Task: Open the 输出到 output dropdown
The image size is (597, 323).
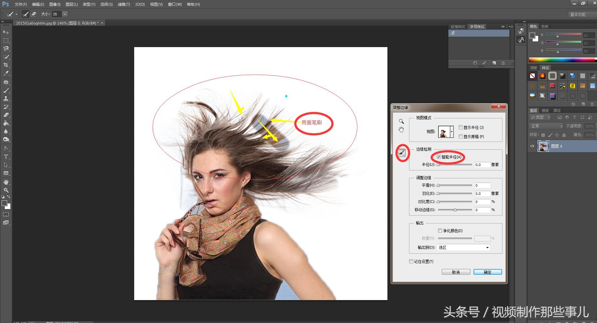Action: tap(463, 248)
